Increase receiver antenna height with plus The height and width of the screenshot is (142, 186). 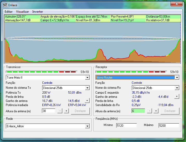point(156,111)
